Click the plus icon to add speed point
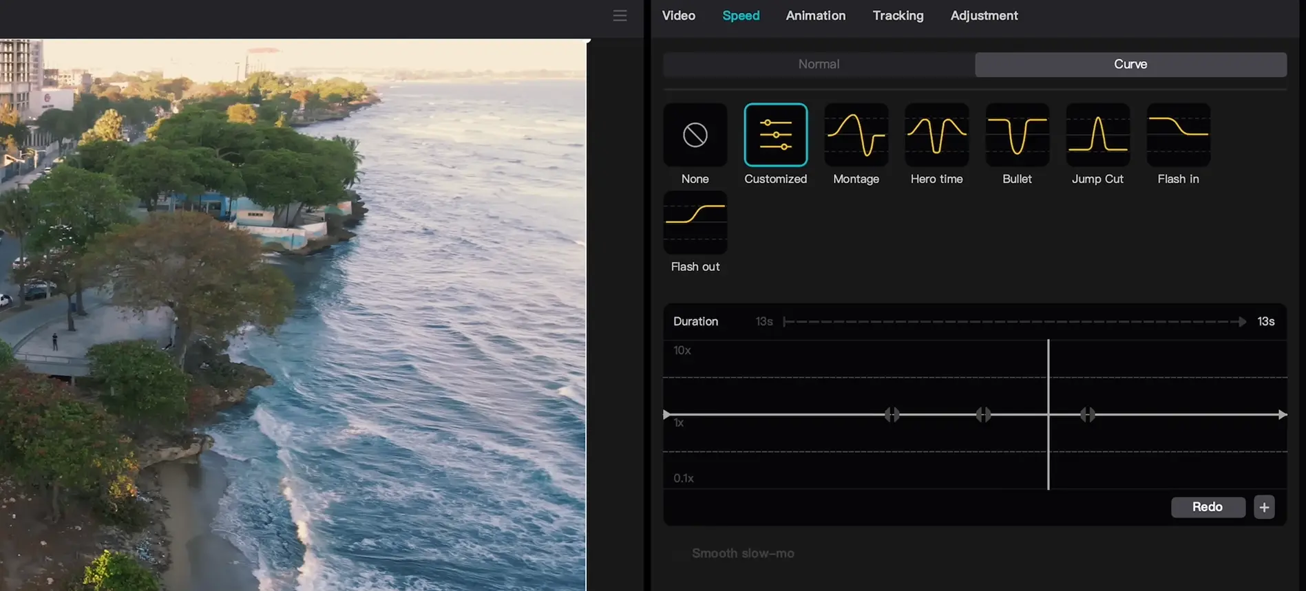Viewport: 1306px width, 591px height. [1264, 507]
